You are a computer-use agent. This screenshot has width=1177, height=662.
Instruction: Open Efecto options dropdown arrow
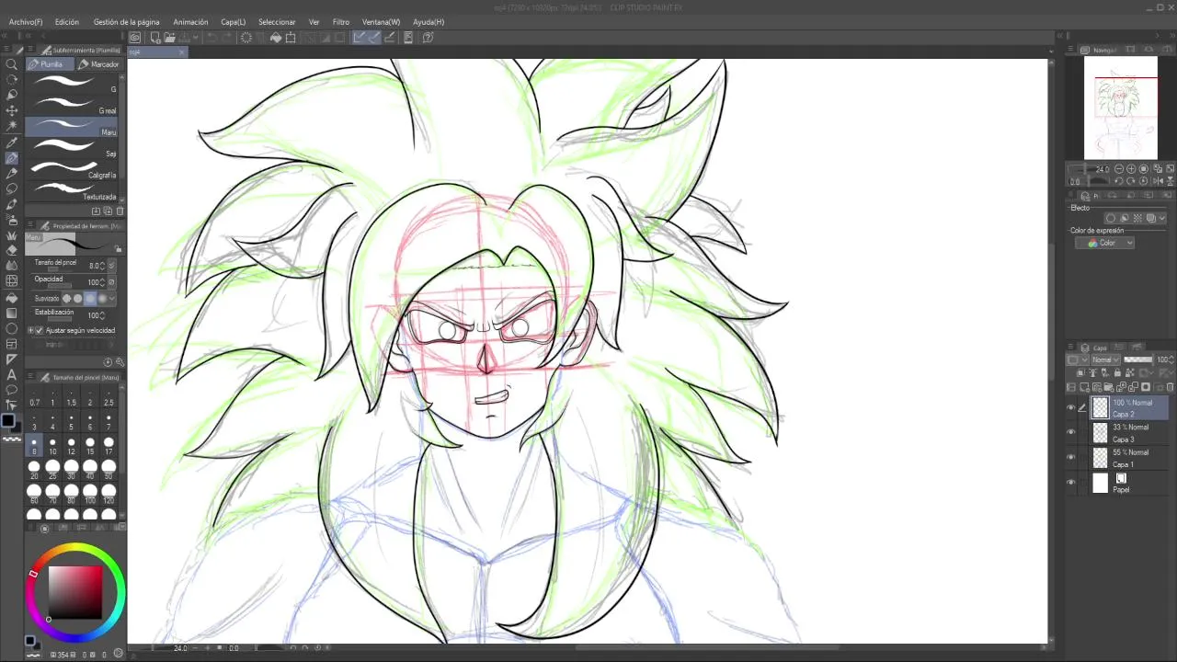[1162, 218]
